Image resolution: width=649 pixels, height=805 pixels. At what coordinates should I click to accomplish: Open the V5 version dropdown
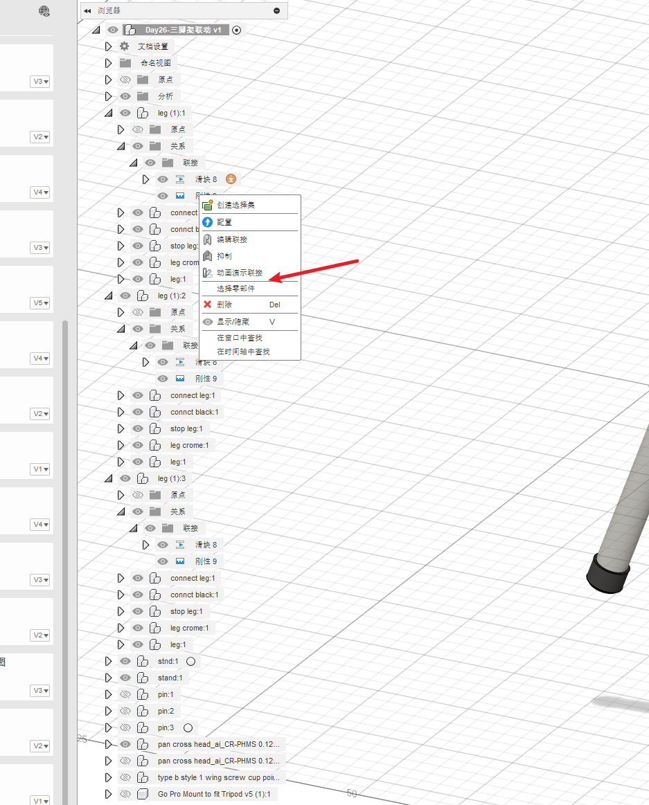41,303
